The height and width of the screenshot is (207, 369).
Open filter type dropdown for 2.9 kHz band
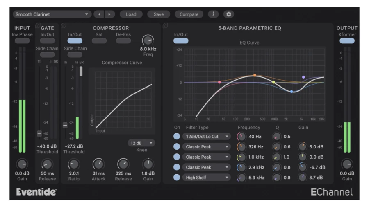click(x=206, y=167)
